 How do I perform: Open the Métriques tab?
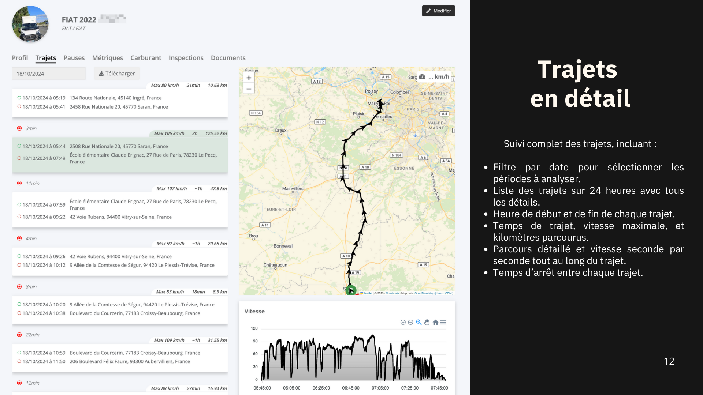pyautogui.click(x=107, y=58)
